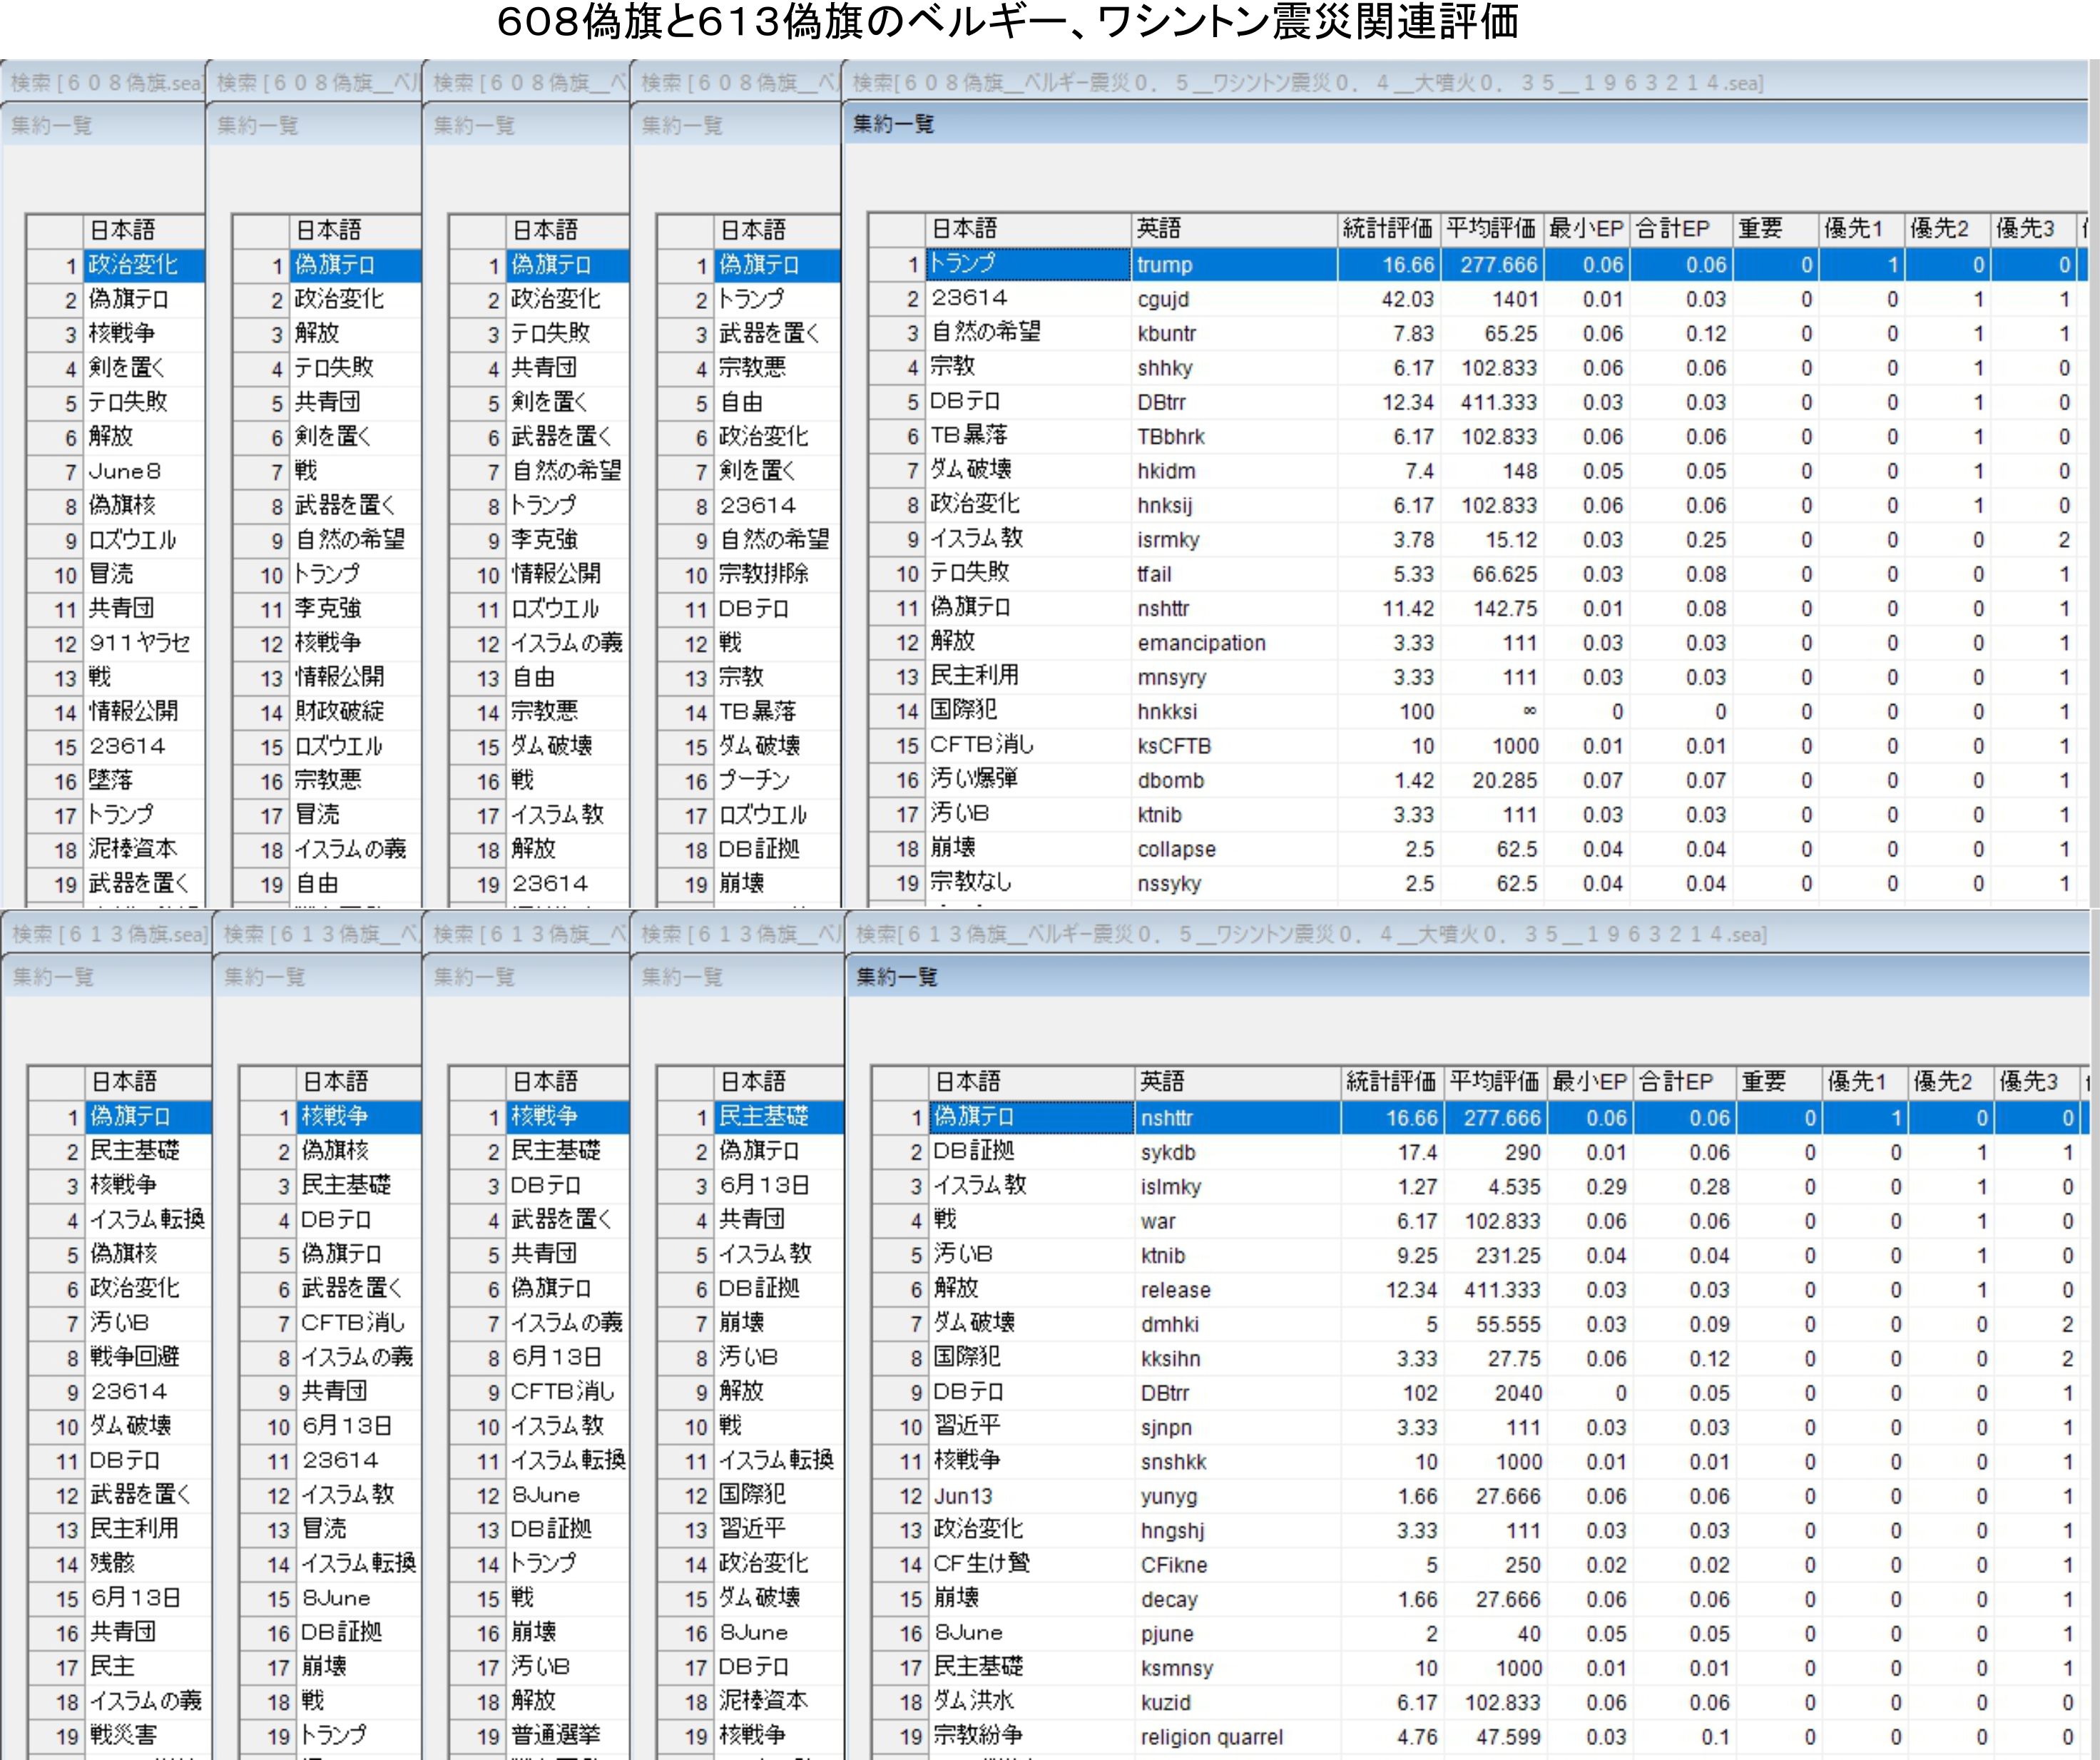The height and width of the screenshot is (1760, 2100).
Task: Select the 'kuzid' cell
Action: [x=1238, y=1702]
